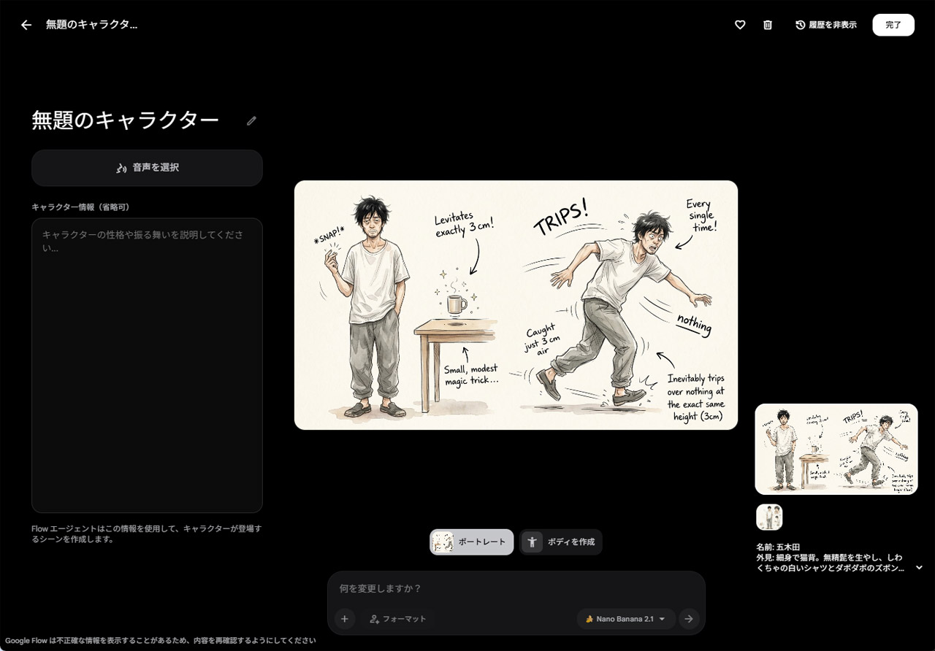The image size is (935, 651).
Task: Click the 何を変更しますか？ prompt field
Action: point(516,588)
